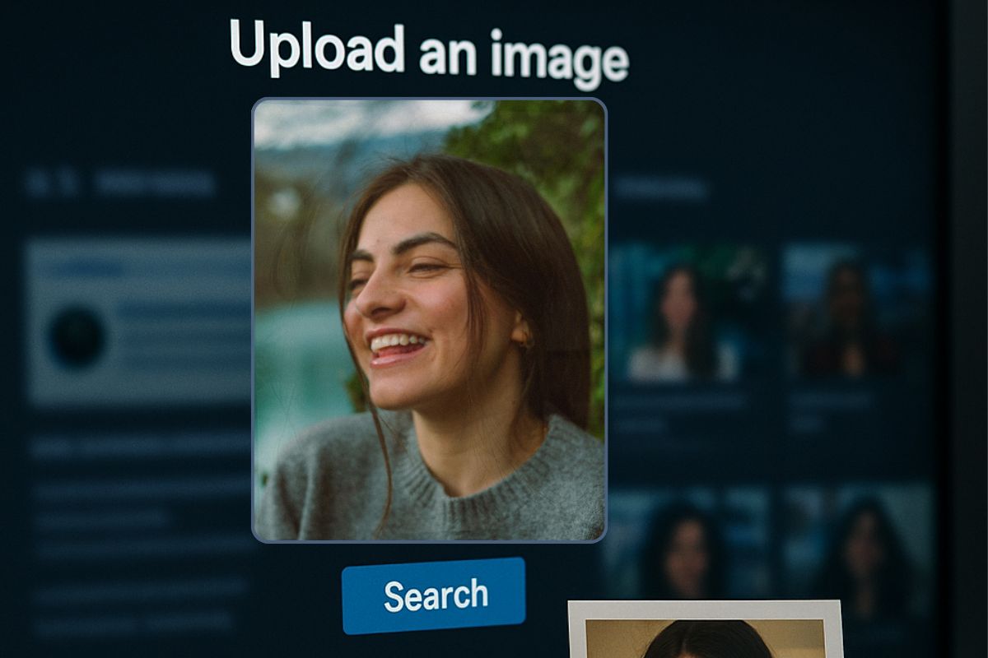Click the polaroid photo at the bottom right
Viewport: 988px width, 658px height.
click(x=705, y=632)
